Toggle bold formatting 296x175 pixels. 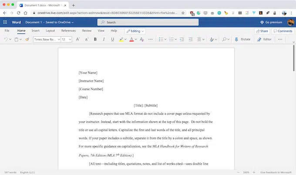(x=95, y=39)
